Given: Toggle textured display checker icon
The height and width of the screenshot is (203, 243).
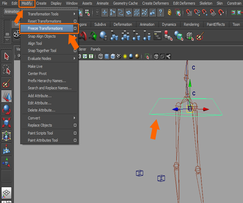Looking at the screenshot, I should pyautogui.click(x=119, y=56).
